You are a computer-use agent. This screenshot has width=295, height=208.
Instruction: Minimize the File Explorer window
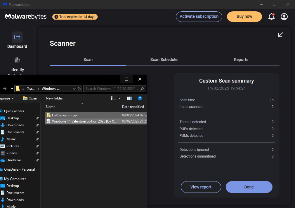[113, 79]
